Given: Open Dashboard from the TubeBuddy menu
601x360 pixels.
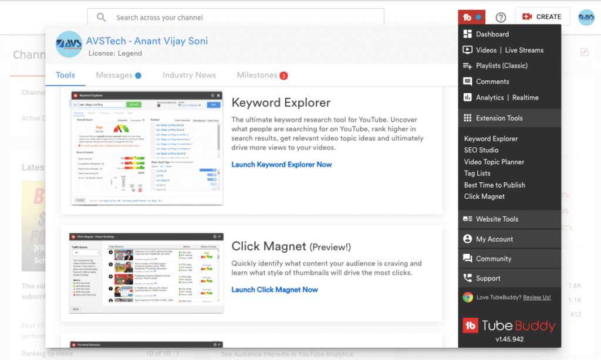Looking at the screenshot, I should coord(492,34).
